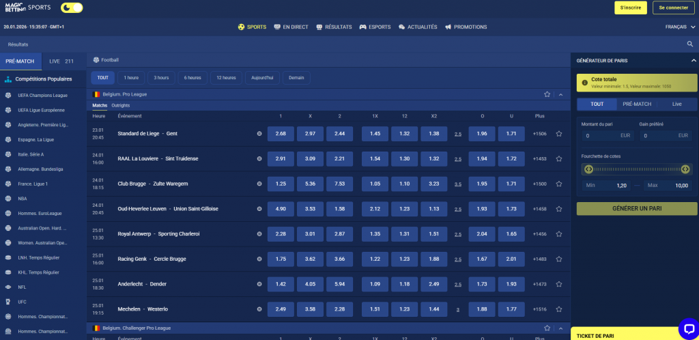Open the ACTUALITÉS menu item
The height and width of the screenshot is (340, 699).
[x=418, y=27]
